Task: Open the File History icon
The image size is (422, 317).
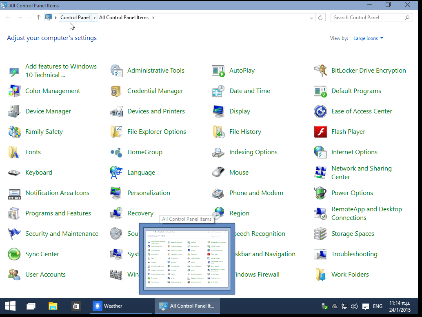Action: [x=219, y=132]
